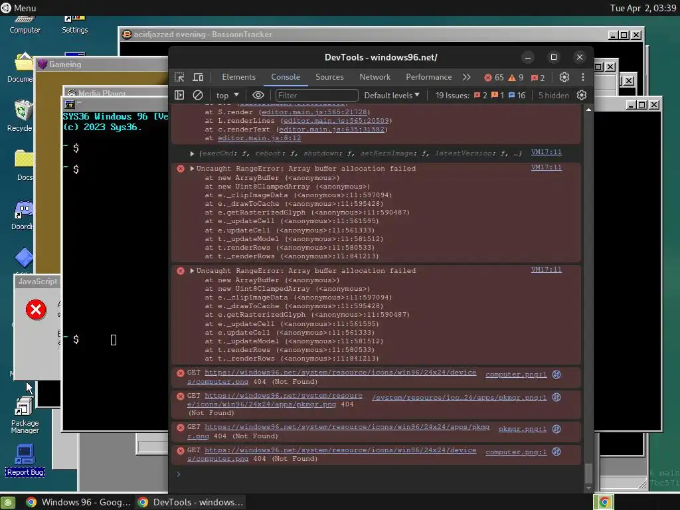Click the Documents folder desktop icon
The height and width of the screenshot is (510, 680).
click(21, 67)
